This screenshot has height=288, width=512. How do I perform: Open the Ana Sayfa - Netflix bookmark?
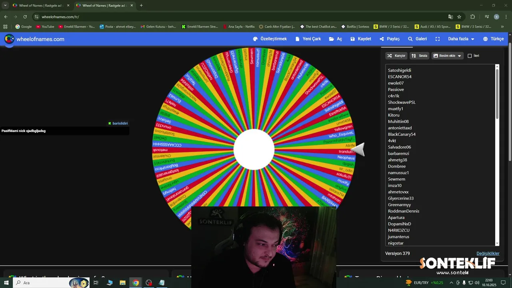click(238, 27)
